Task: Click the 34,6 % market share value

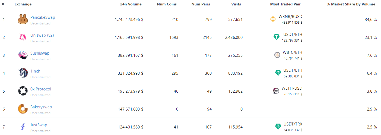Action: coord(371,20)
